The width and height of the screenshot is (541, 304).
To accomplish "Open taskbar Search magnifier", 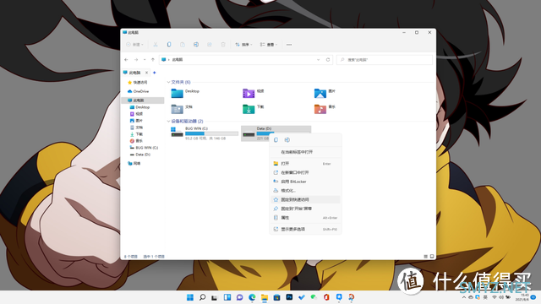I will [203, 297].
